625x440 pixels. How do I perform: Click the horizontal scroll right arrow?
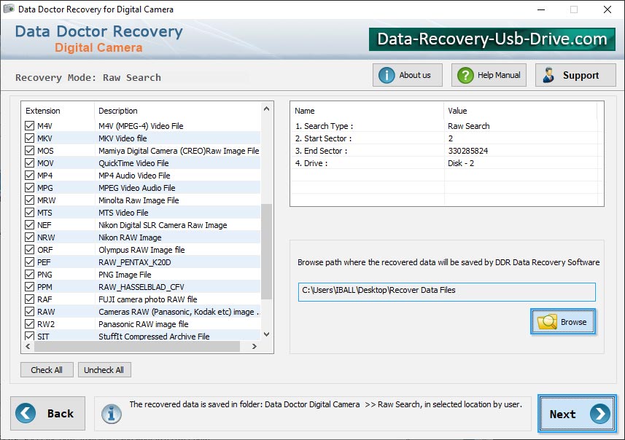(255, 347)
